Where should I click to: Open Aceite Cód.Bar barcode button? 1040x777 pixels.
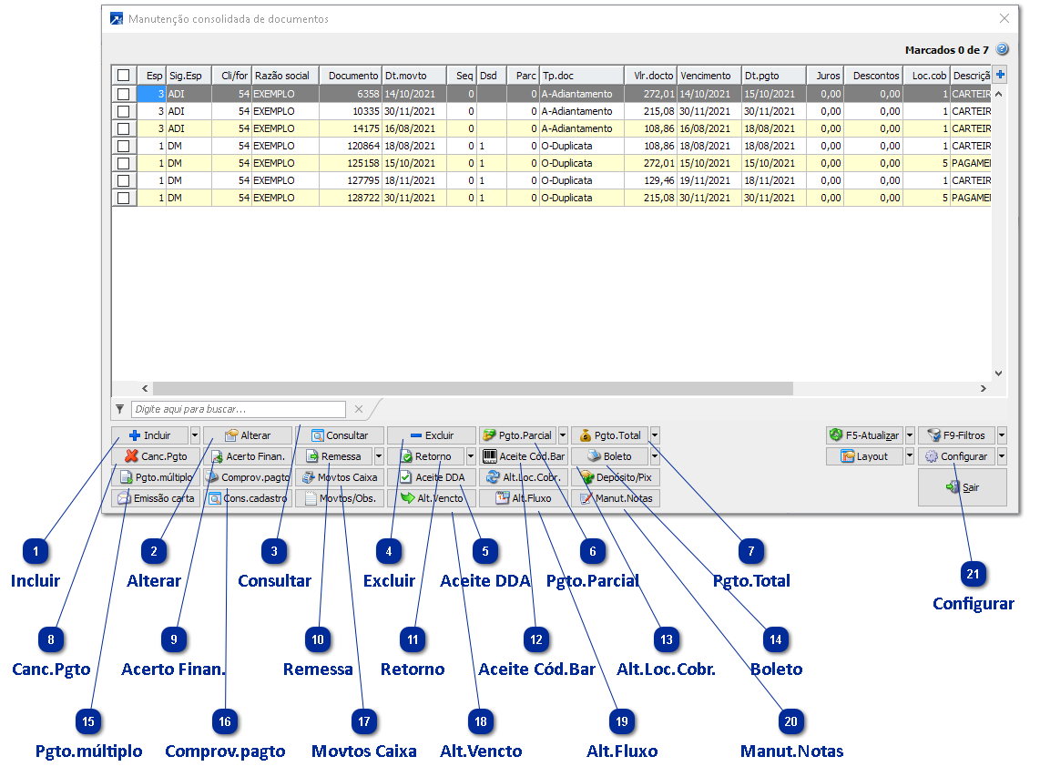523,456
